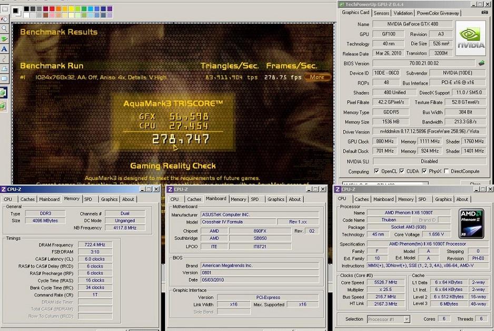Select the rectangular selection tool in Paint
Viewport: 494px width, 331px height.
pos(4,8)
